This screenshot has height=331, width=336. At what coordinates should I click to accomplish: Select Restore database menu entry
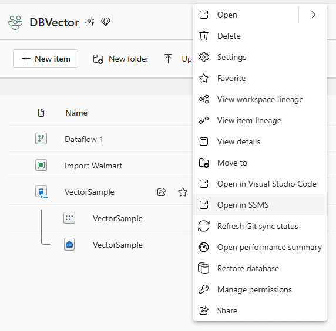[x=260, y=268]
